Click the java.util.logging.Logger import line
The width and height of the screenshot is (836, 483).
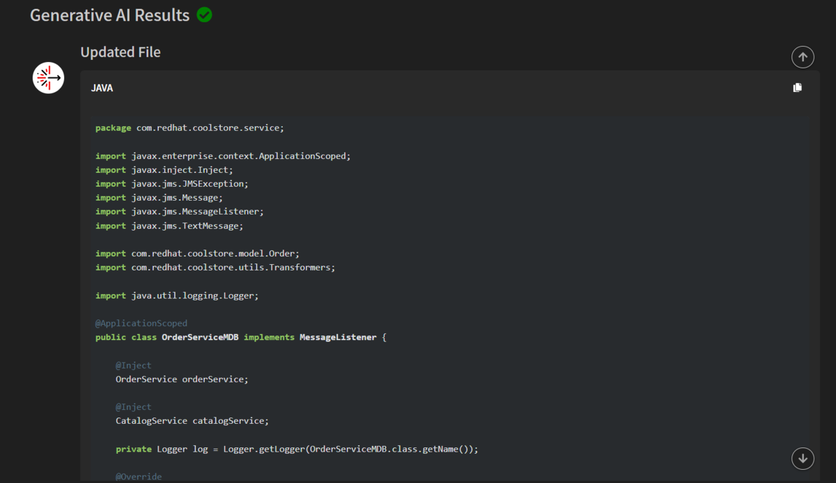tap(177, 296)
